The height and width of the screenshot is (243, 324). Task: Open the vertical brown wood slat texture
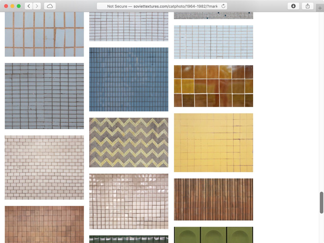[213, 199]
